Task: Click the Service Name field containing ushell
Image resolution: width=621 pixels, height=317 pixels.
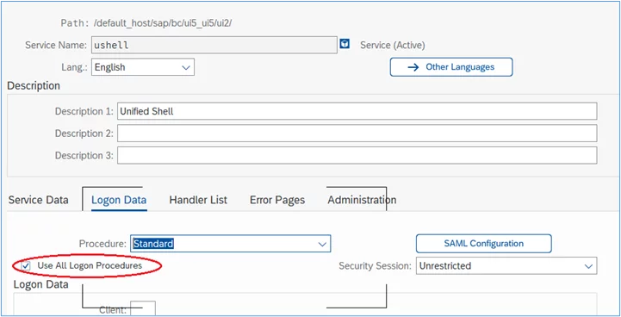Action: click(214, 45)
